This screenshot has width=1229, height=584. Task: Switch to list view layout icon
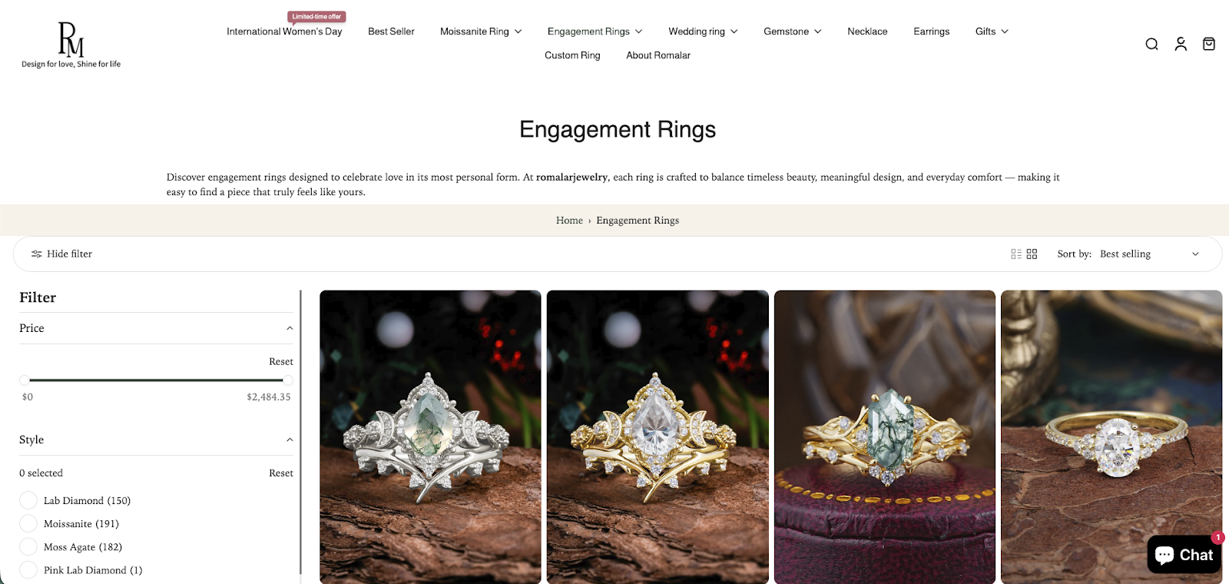click(x=1016, y=254)
